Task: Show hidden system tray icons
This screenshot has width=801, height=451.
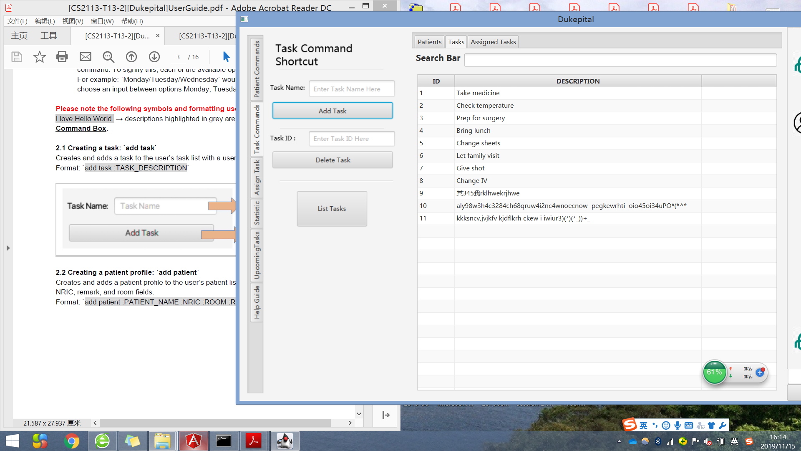Action: [619, 441]
